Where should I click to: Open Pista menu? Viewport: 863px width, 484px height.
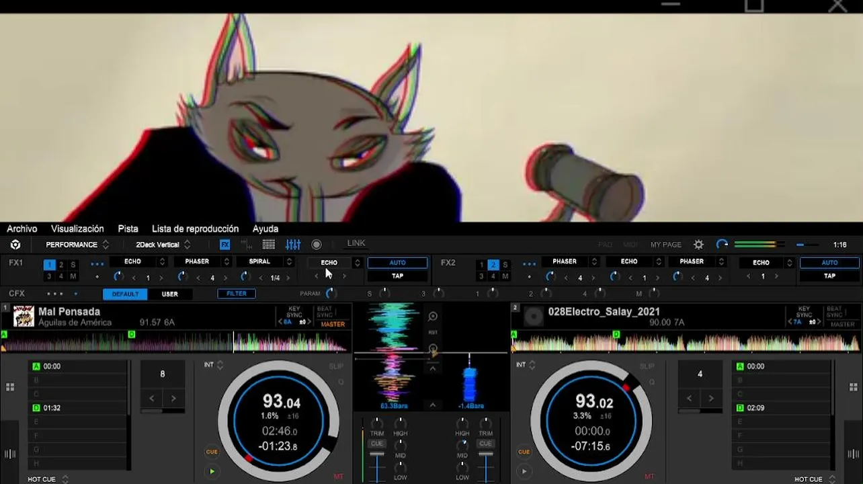coord(128,229)
